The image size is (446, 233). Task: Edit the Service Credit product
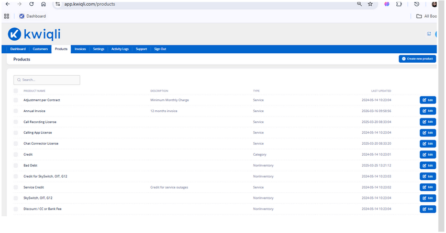pos(428,188)
